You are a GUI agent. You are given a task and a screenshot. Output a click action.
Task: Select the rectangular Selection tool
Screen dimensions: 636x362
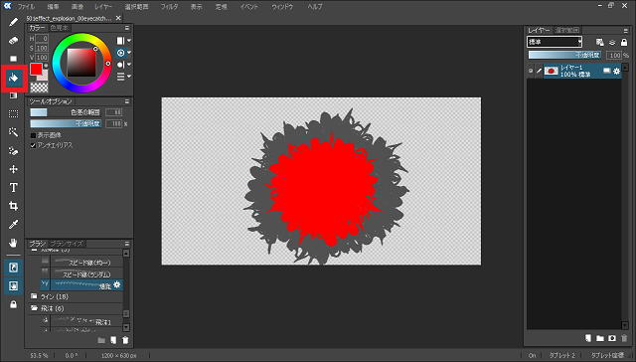click(13, 113)
